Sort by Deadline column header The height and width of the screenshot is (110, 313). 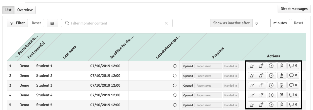click(x=122, y=47)
